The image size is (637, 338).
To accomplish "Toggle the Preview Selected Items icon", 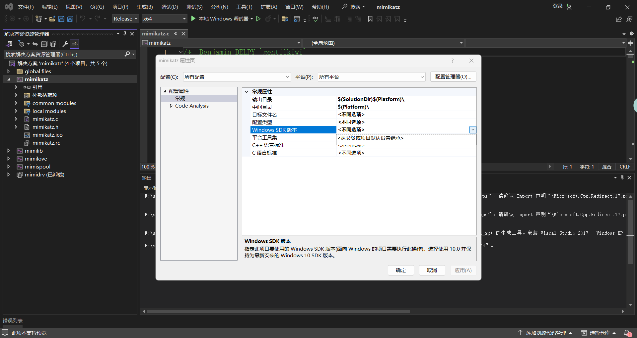I will tap(74, 44).
